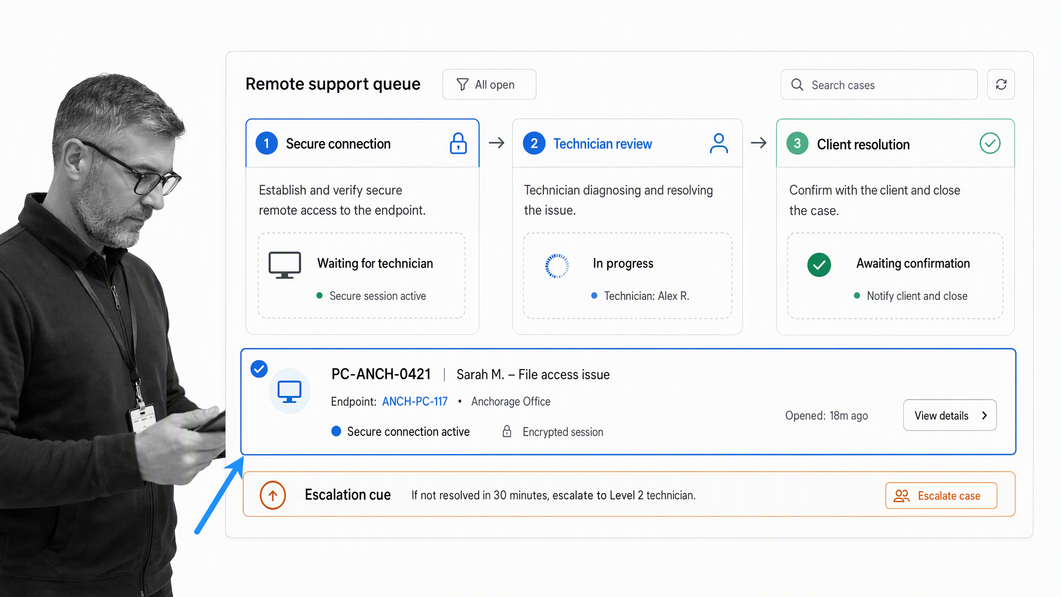This screenshot has height=597, width=1062.
Task: Click the Escalation cue label
Action: 348,495
